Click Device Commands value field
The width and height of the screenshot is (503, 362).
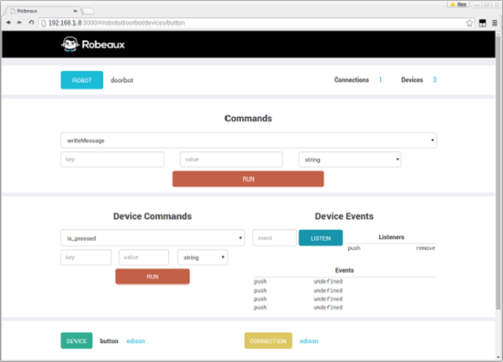(143, 257)
